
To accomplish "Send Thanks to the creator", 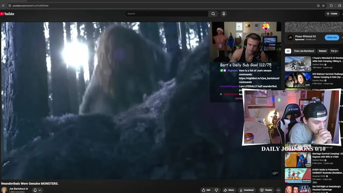I will click(x=266, y=190).
